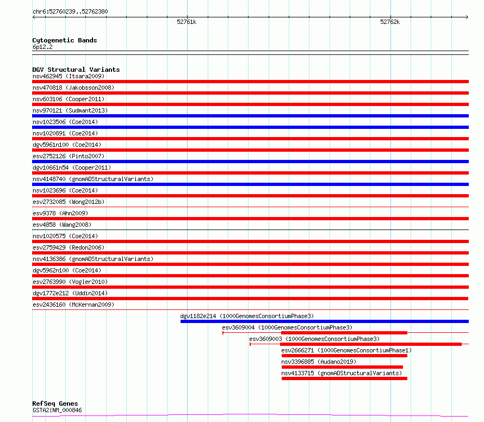Open esv2752126 (Pinto2007) variant label
This screenshot has width=484, height=422.
tap(69, 156)
